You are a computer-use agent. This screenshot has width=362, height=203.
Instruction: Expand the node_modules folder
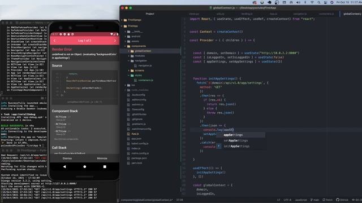point(126,90)
